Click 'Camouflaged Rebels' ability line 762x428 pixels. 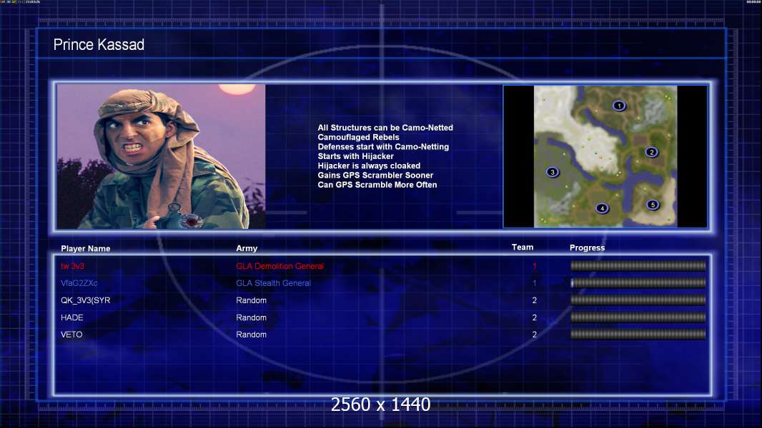click(359, 137)
